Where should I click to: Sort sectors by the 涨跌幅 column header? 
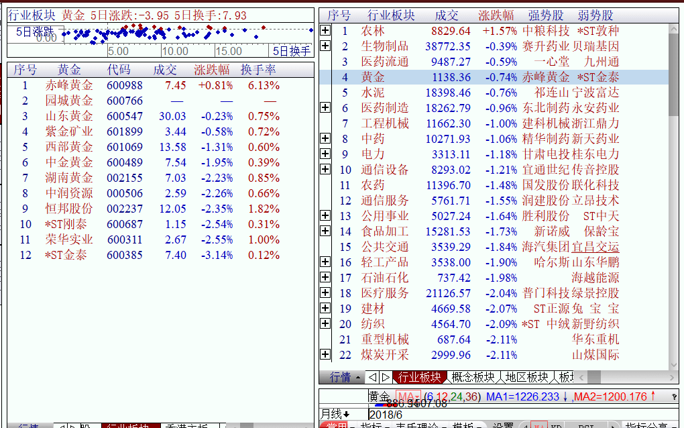point(496,15)
